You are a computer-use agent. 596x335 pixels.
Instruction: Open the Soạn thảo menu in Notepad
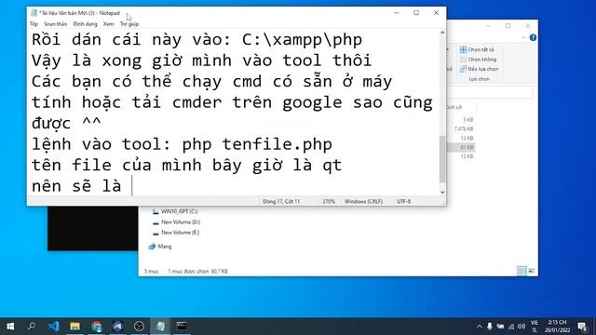[56, 24]
